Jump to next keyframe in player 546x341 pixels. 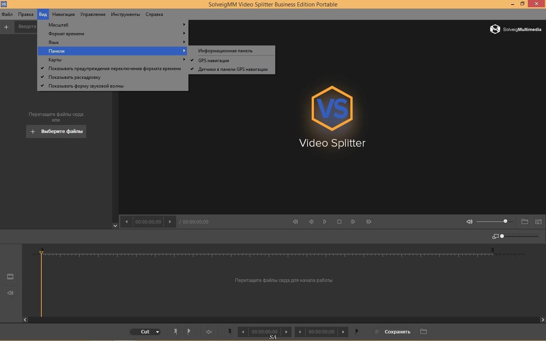[369, 222]
